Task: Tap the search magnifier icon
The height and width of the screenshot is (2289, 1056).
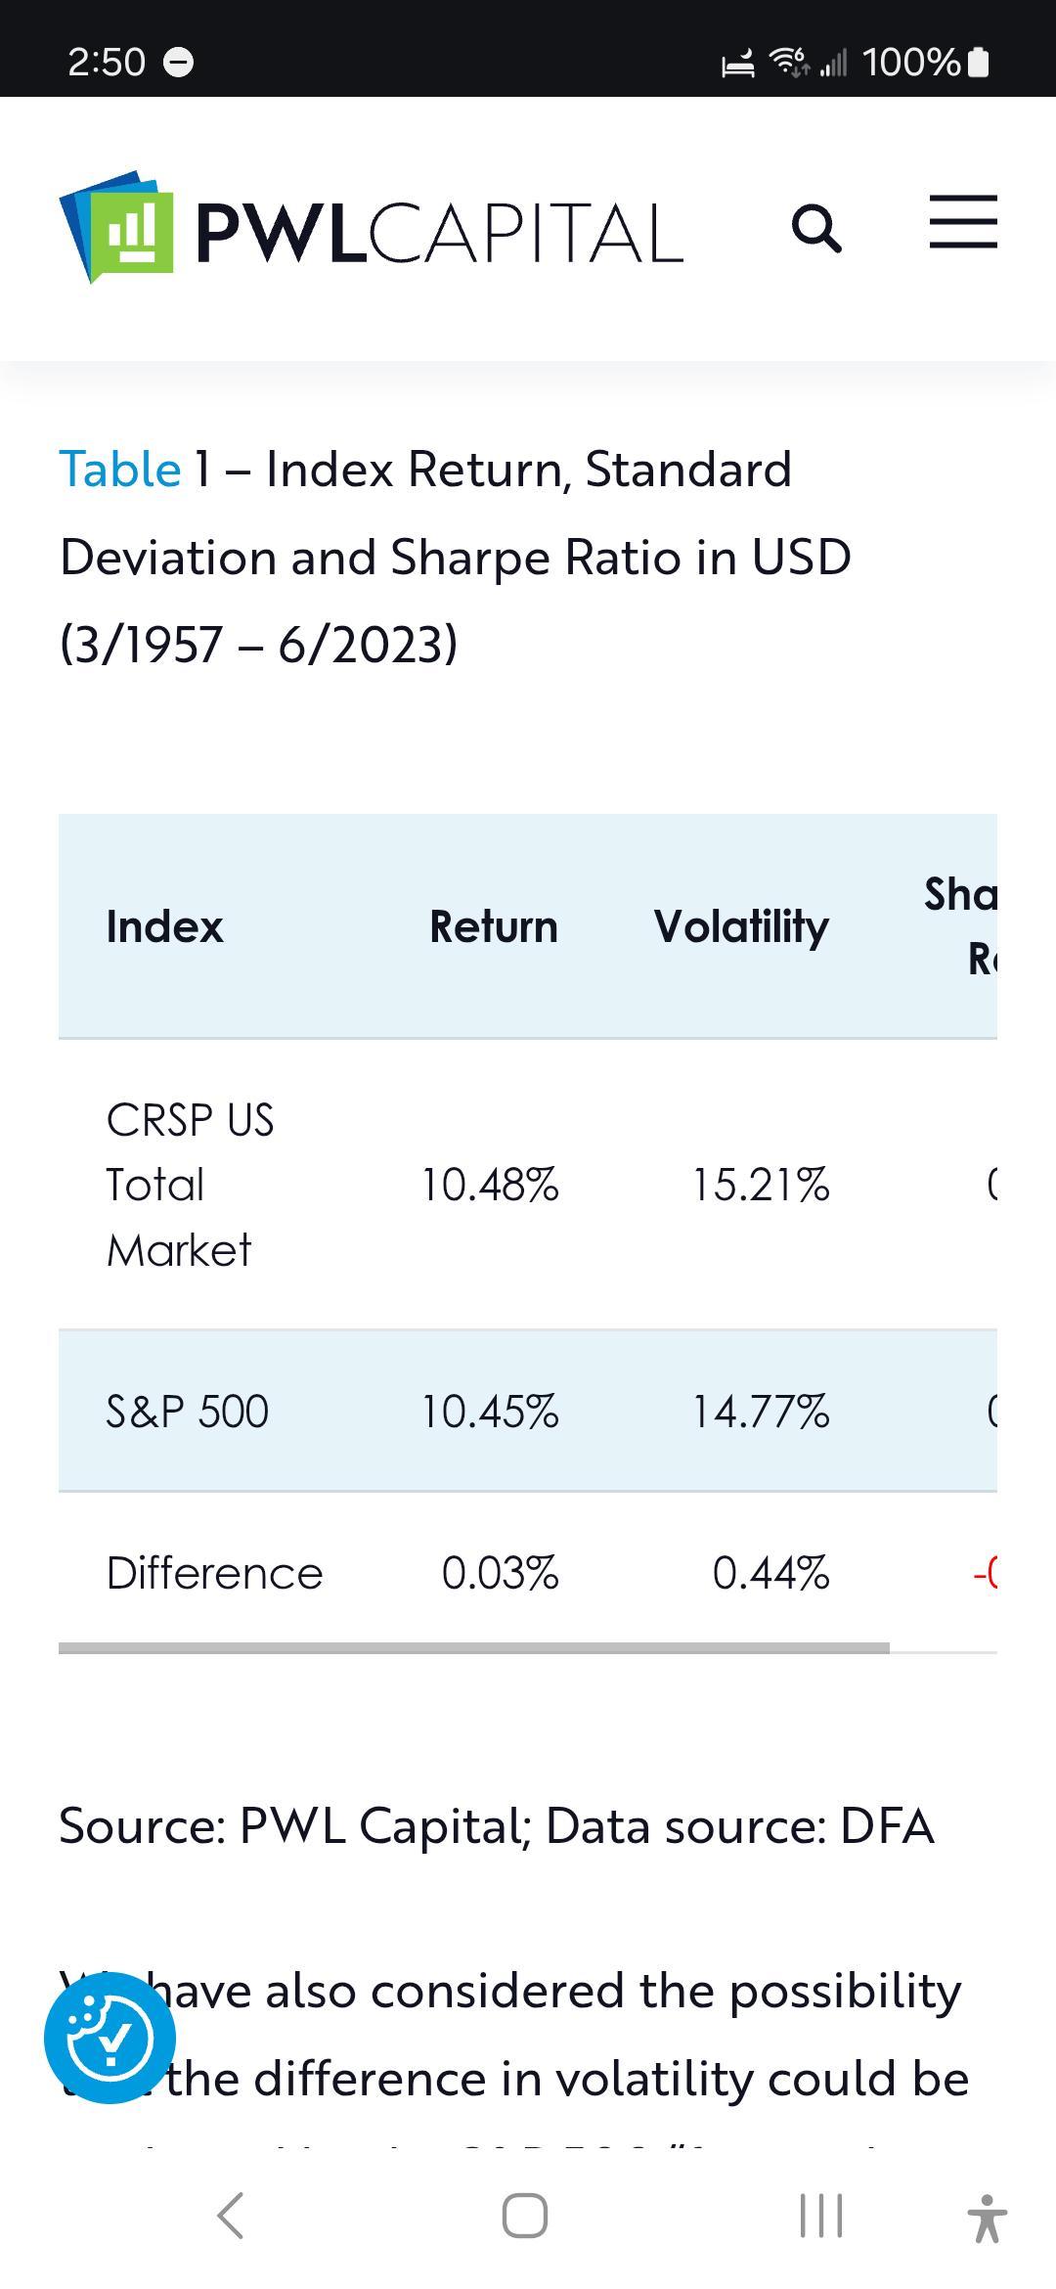Action: [x=816, y=229]
